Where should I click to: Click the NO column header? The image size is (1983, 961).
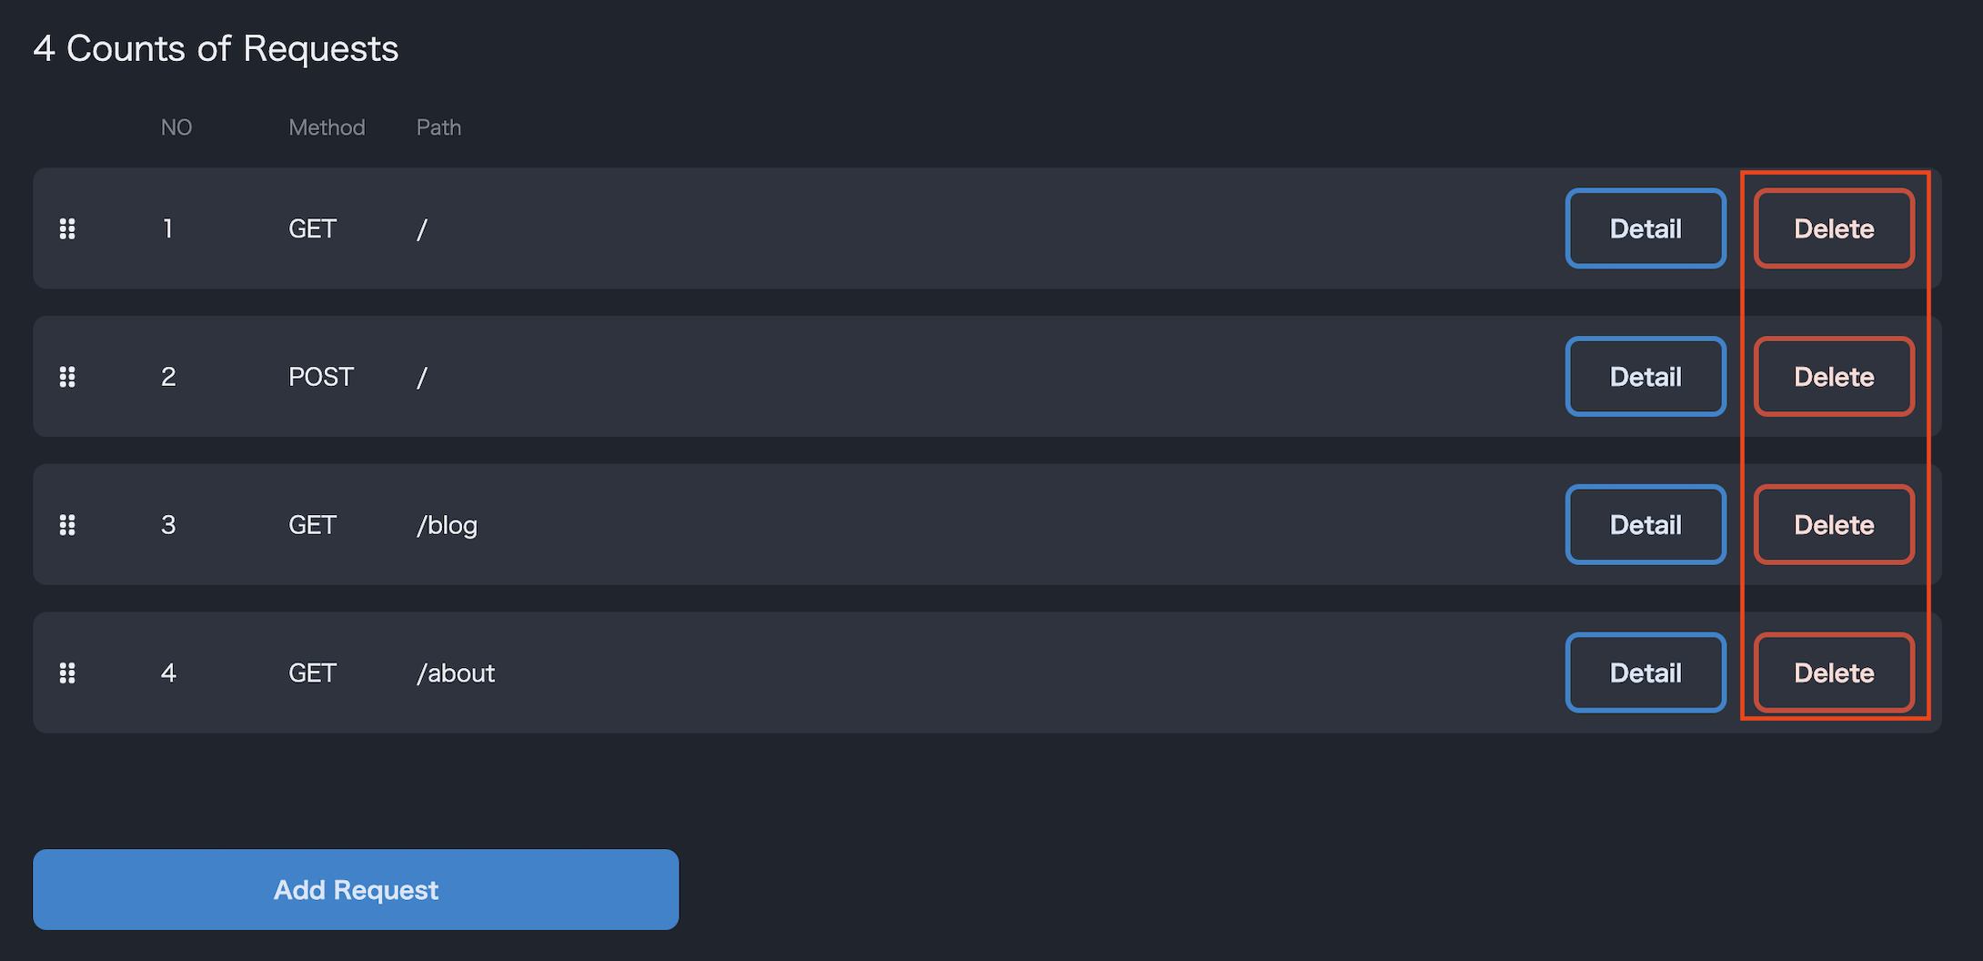click(x=176, y=127)
